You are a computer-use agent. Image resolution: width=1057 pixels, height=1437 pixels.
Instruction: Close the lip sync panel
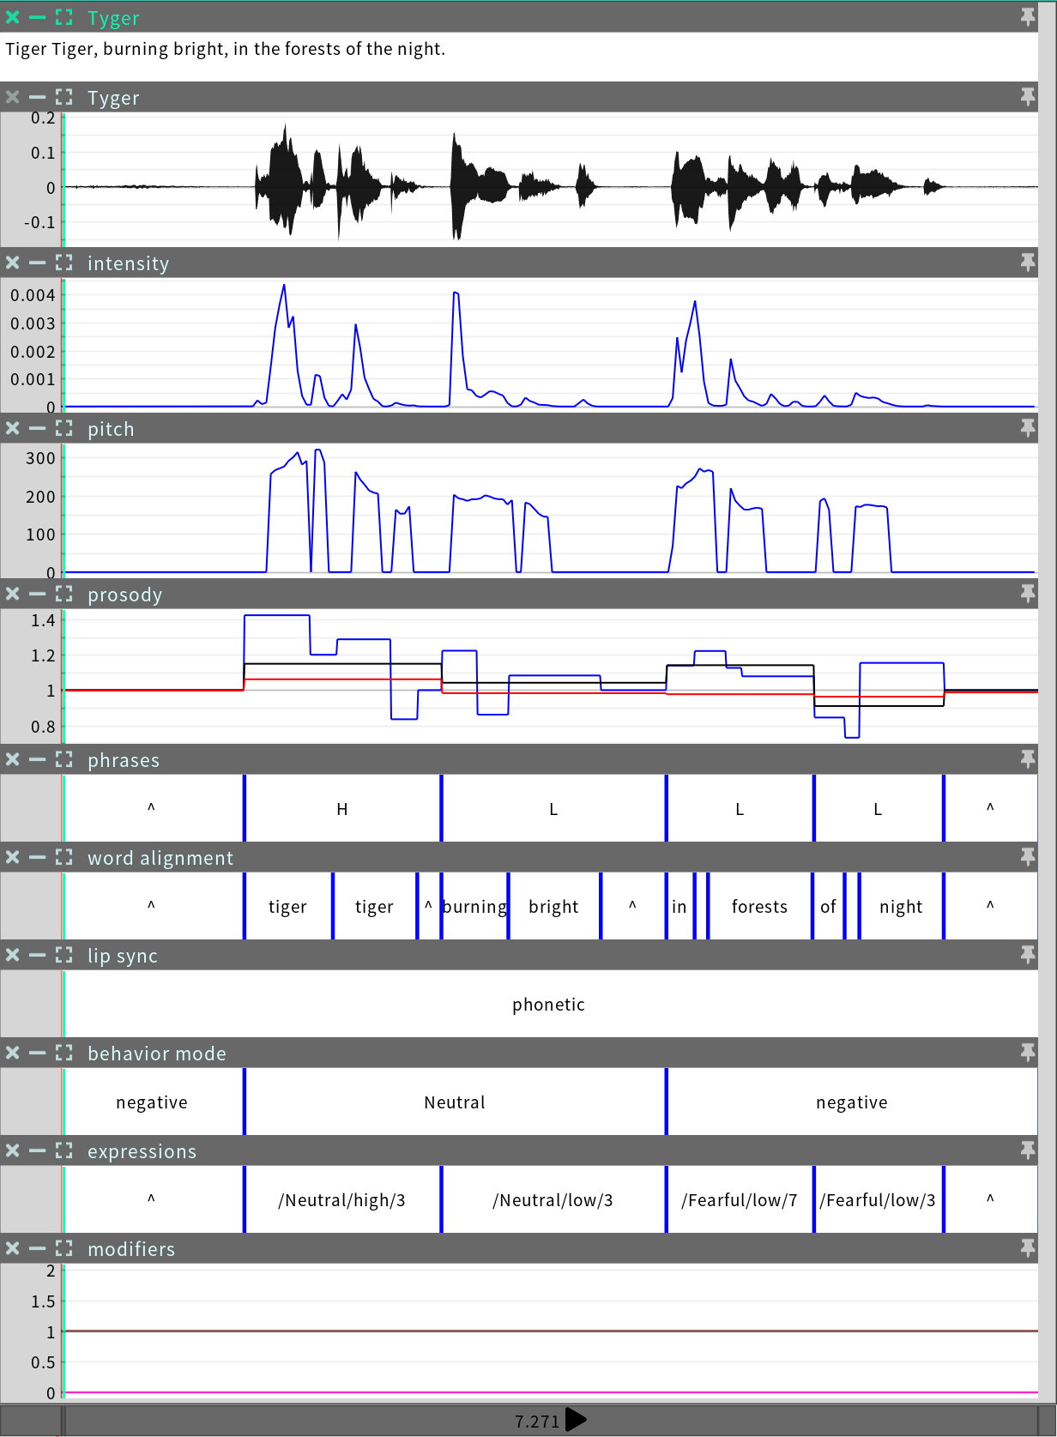pos(12,955)
